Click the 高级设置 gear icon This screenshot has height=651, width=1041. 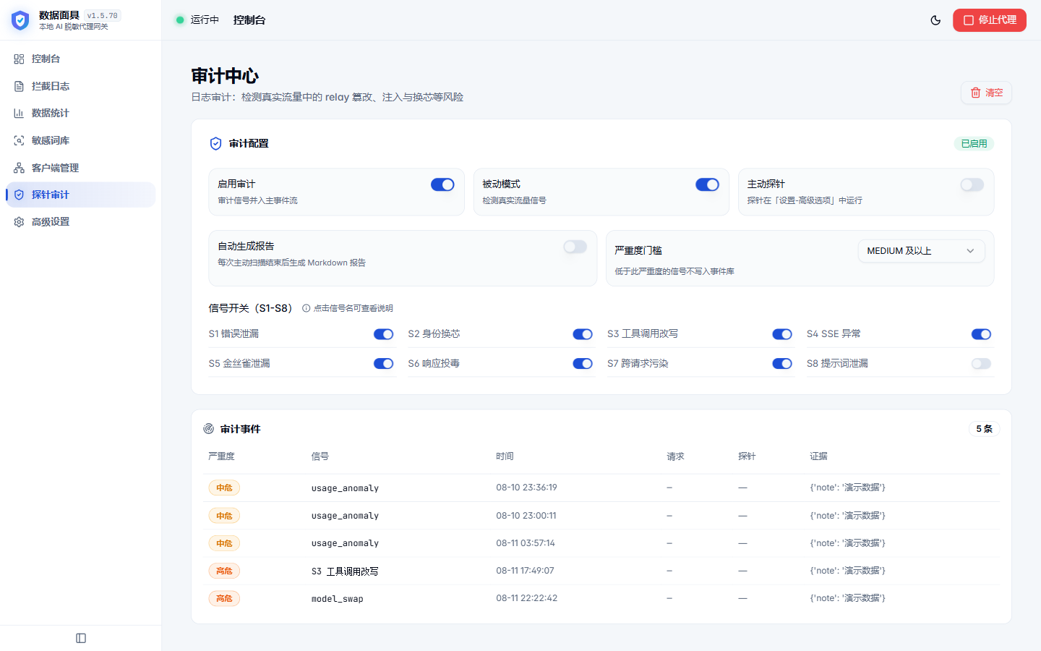pos(19,222)
